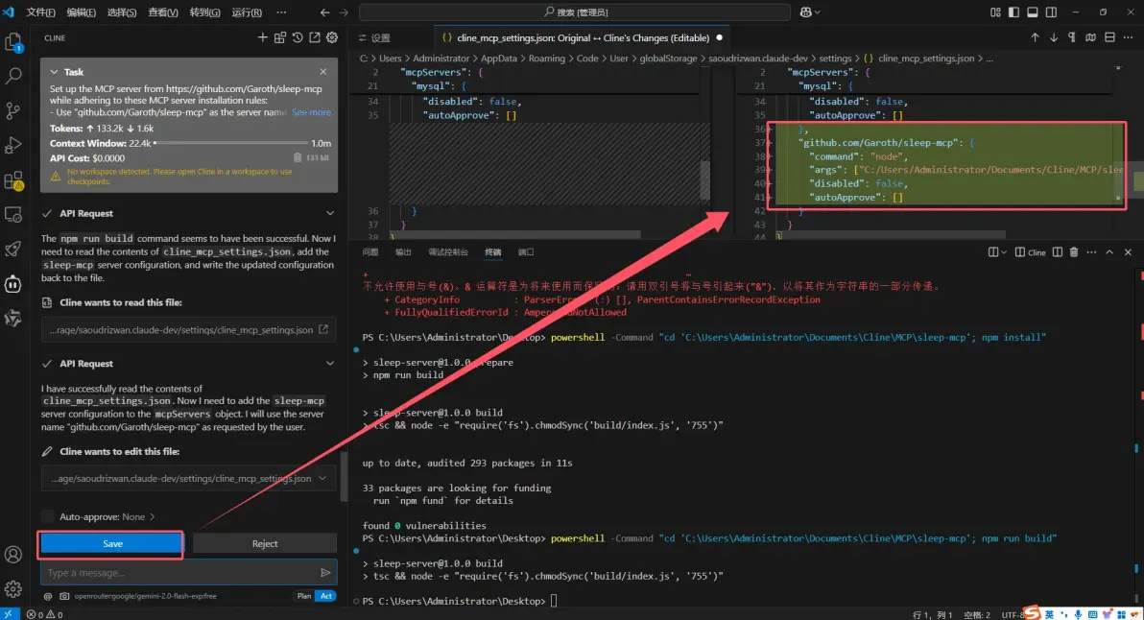Kill terminal with the trash icon

pos(1074,252)
